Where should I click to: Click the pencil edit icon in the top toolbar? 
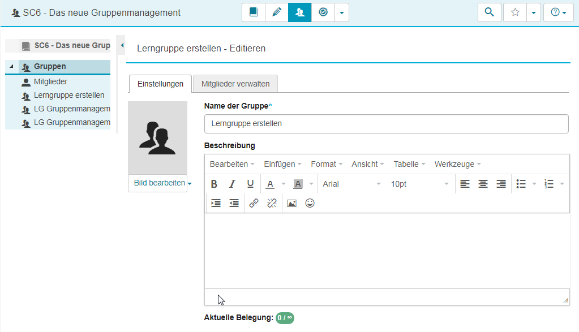pos(276,12)
